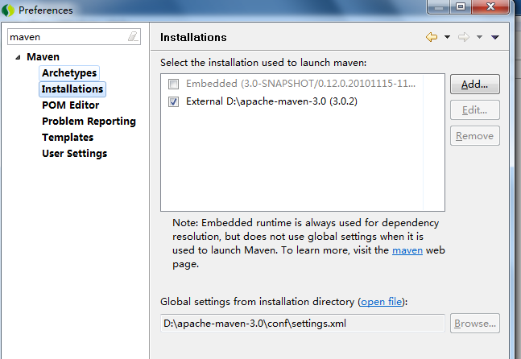Open the page view menu triangle

click(495, 37)
